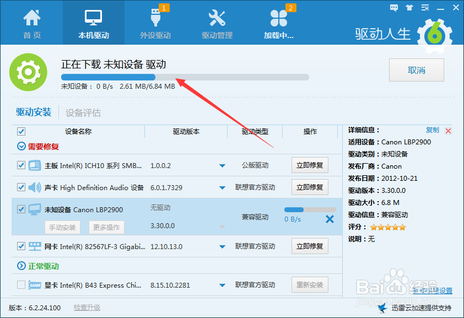Click the 正常驱动 section label
Screen dimensions: 464x318
(x=44, y=266)
